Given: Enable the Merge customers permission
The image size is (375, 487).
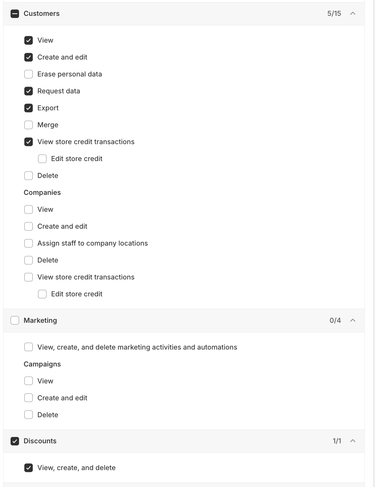Looking at the screenshot, I should tap(28, 125).
